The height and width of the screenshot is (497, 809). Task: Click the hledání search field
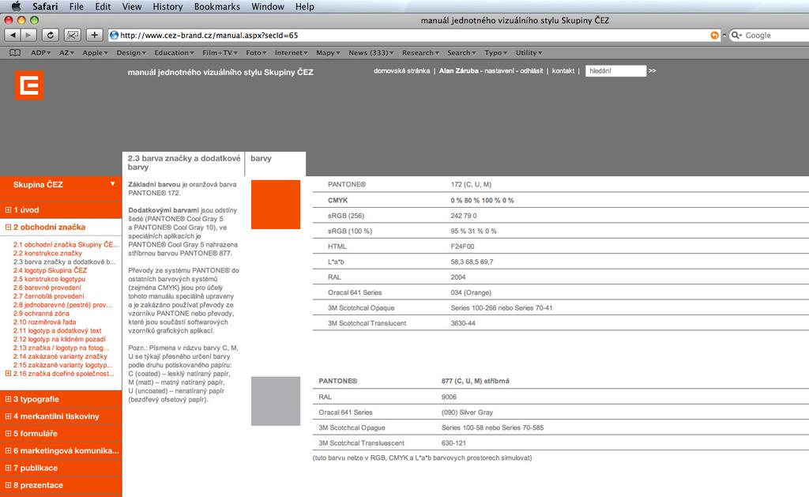(615, 70)
